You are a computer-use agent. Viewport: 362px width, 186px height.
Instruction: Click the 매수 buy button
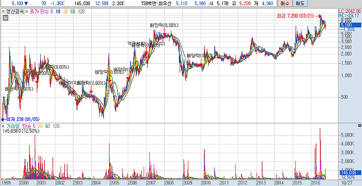pos(285,4)
